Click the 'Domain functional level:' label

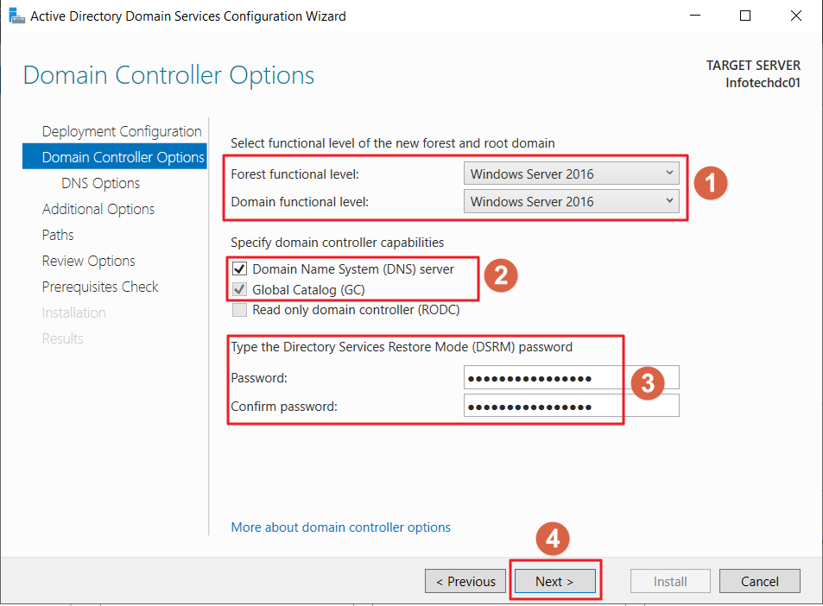click(300, 202)
